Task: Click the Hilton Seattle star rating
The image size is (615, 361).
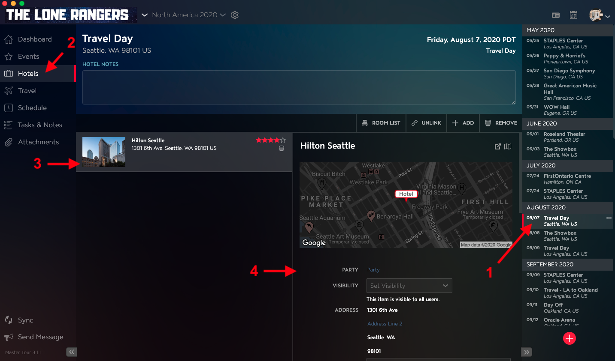Action: [x=271, y=140]
